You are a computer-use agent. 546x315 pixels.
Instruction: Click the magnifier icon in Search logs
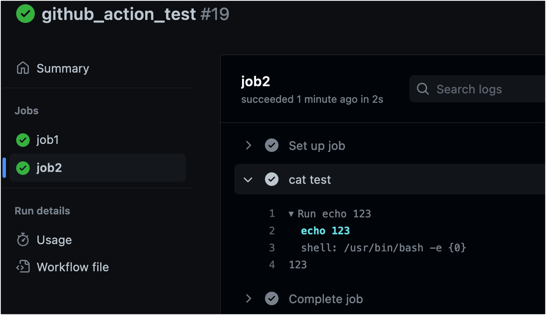click(423, 89)
